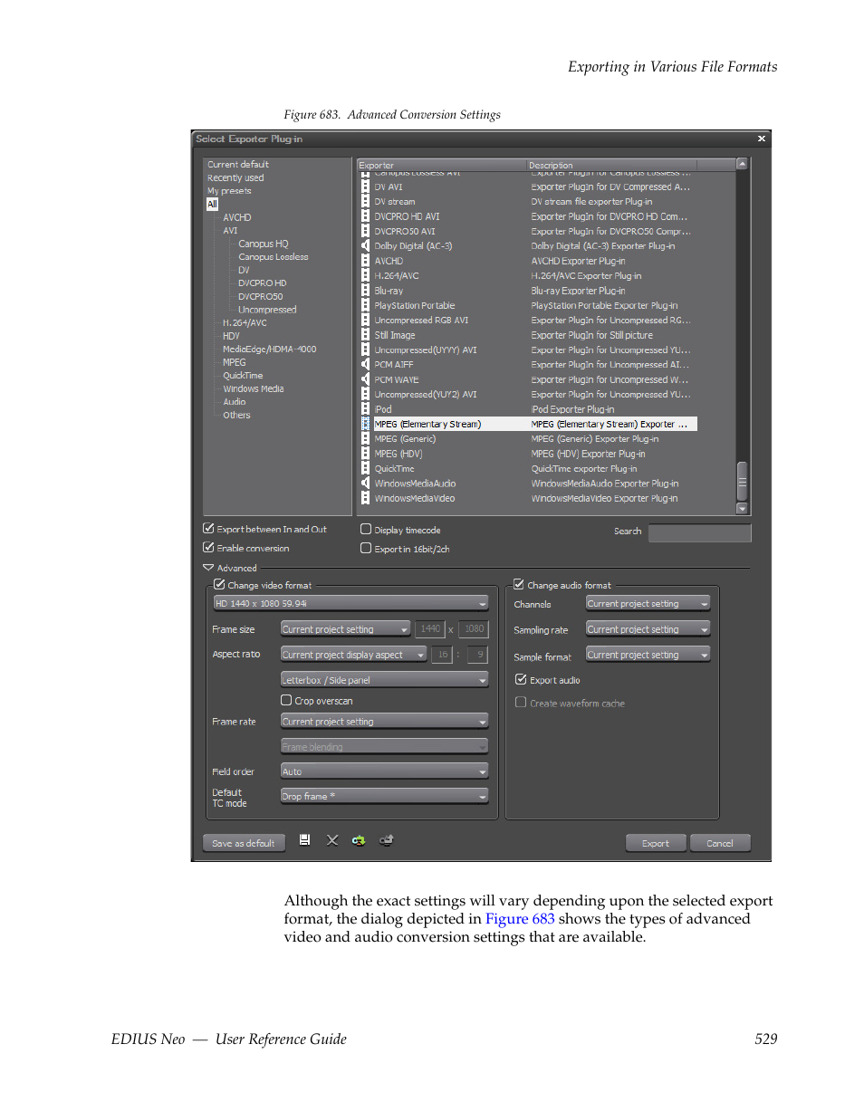Image resolution: width=864 pixels, height=1111 pixels.
Task: Click the film icon beside PlayStation Portable exporter
Action: [x=365, y=305]
